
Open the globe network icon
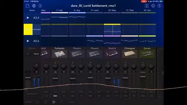(x=34, y=6)
